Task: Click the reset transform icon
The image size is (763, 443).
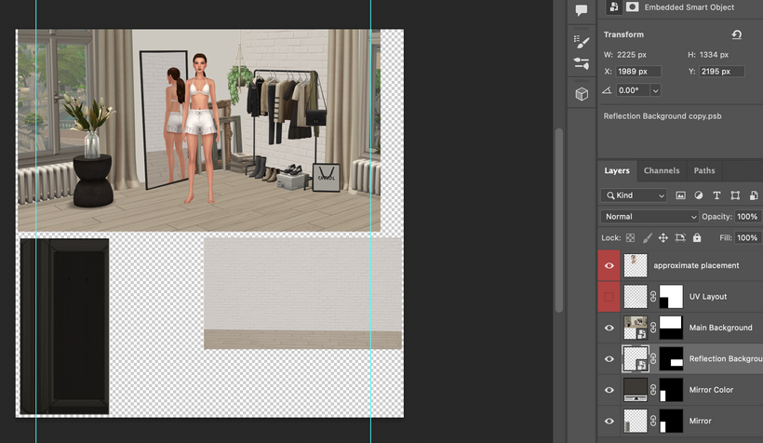Action: point(737,34)
